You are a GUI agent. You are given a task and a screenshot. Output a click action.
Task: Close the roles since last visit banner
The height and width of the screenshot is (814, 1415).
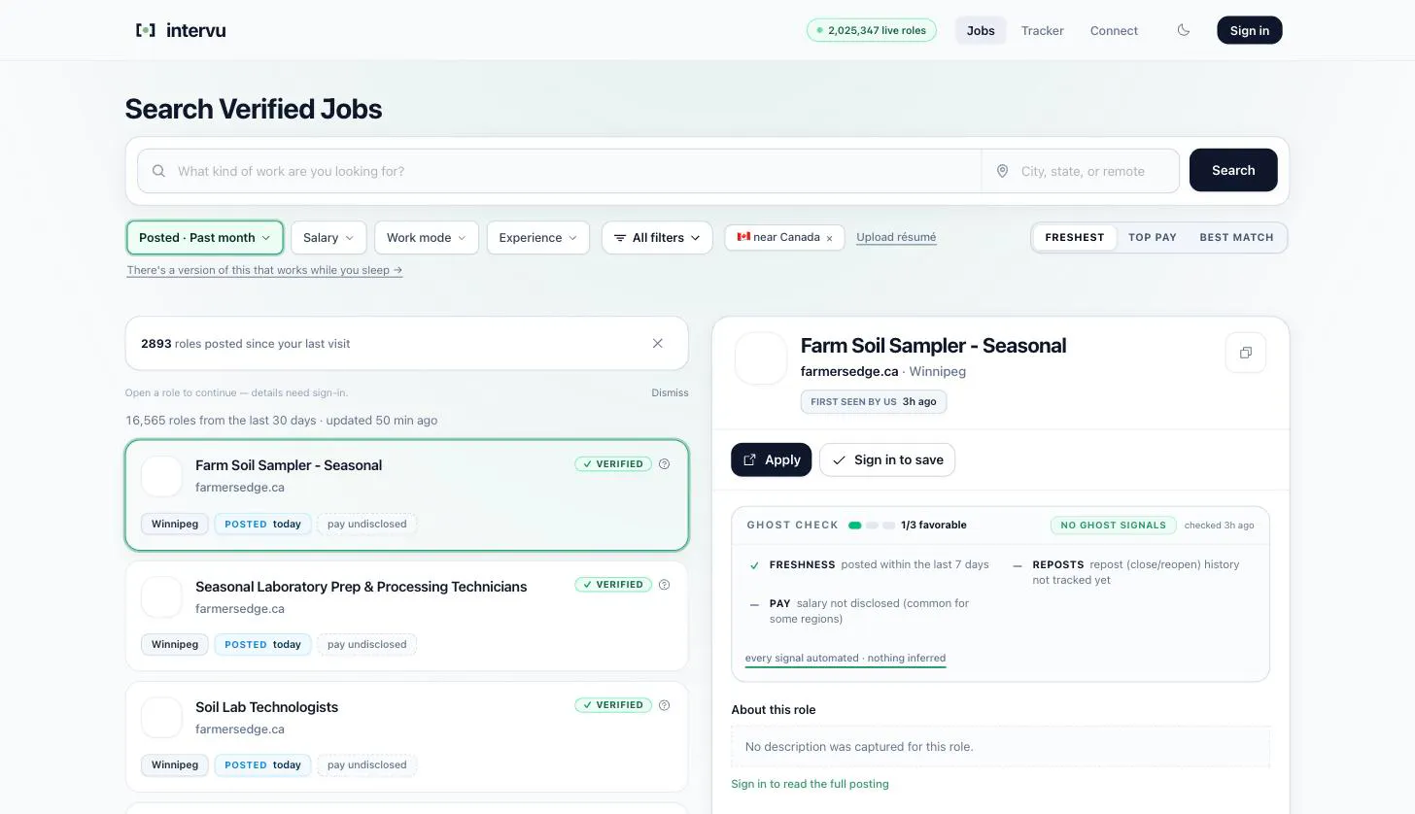(x=658, y=343)
